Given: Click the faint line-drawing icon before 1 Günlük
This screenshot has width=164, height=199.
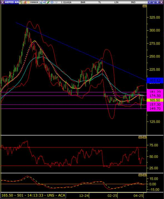Looking at the screenshot, I should pyautogui.click(x=56, y=2).
